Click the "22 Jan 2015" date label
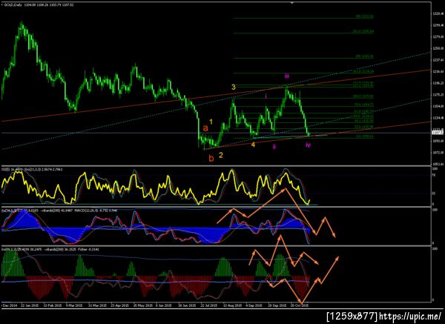445x324 pixels. pyautogui.click(x=29, y=306)
